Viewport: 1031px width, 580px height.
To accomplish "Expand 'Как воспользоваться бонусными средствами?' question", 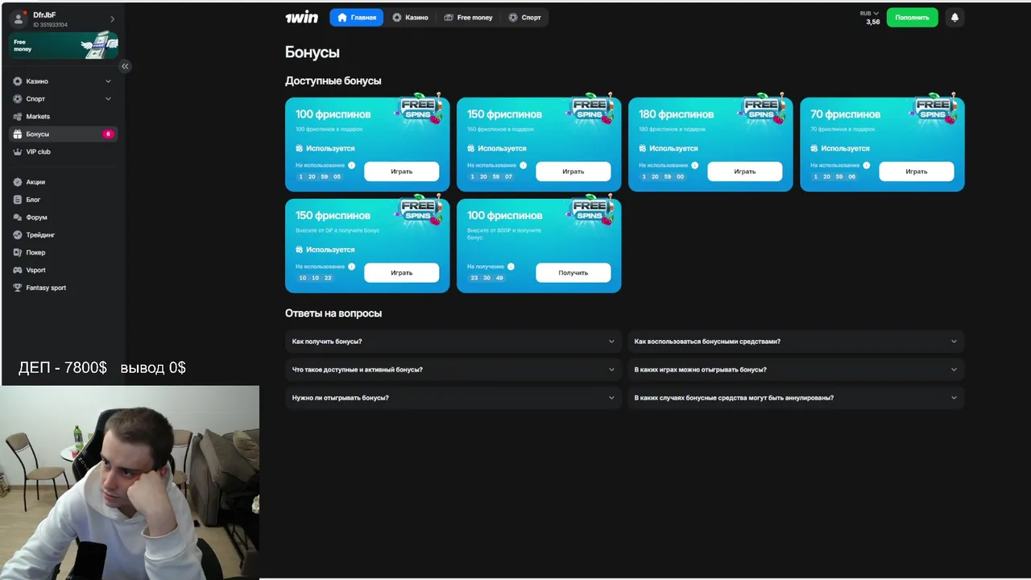I will [x=796, y=342].
